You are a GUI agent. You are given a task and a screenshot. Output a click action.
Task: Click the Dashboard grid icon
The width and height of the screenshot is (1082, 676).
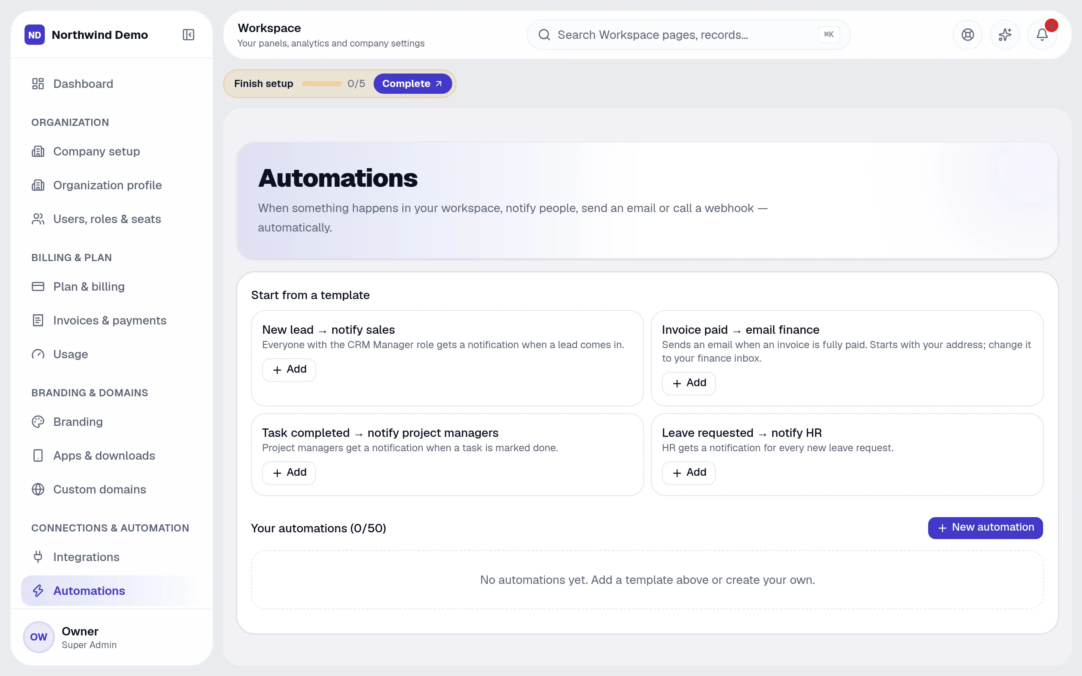point(38,84)
